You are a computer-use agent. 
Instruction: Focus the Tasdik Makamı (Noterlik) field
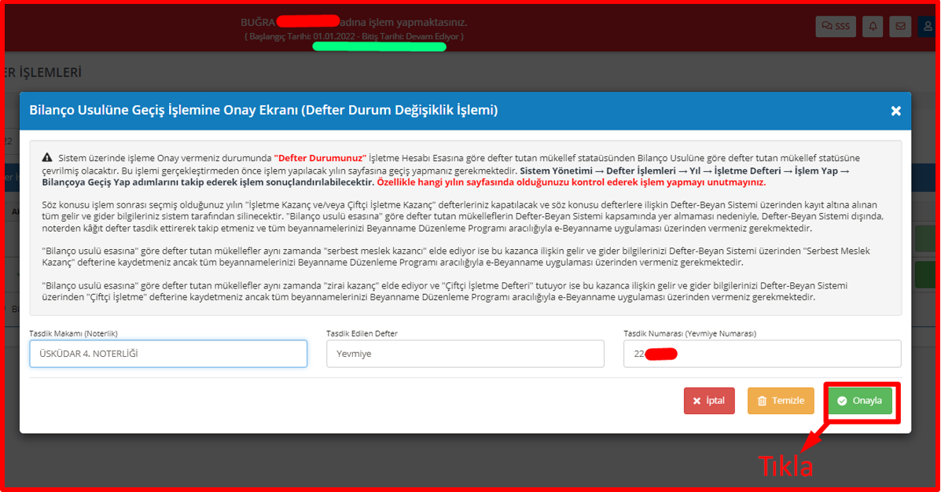167,354
